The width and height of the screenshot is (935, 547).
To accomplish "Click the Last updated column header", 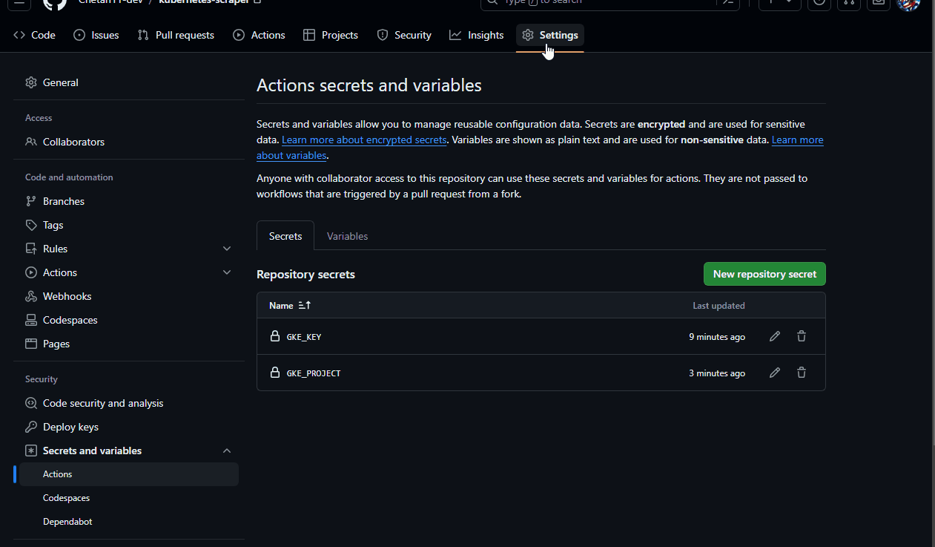I will point(718,306).
